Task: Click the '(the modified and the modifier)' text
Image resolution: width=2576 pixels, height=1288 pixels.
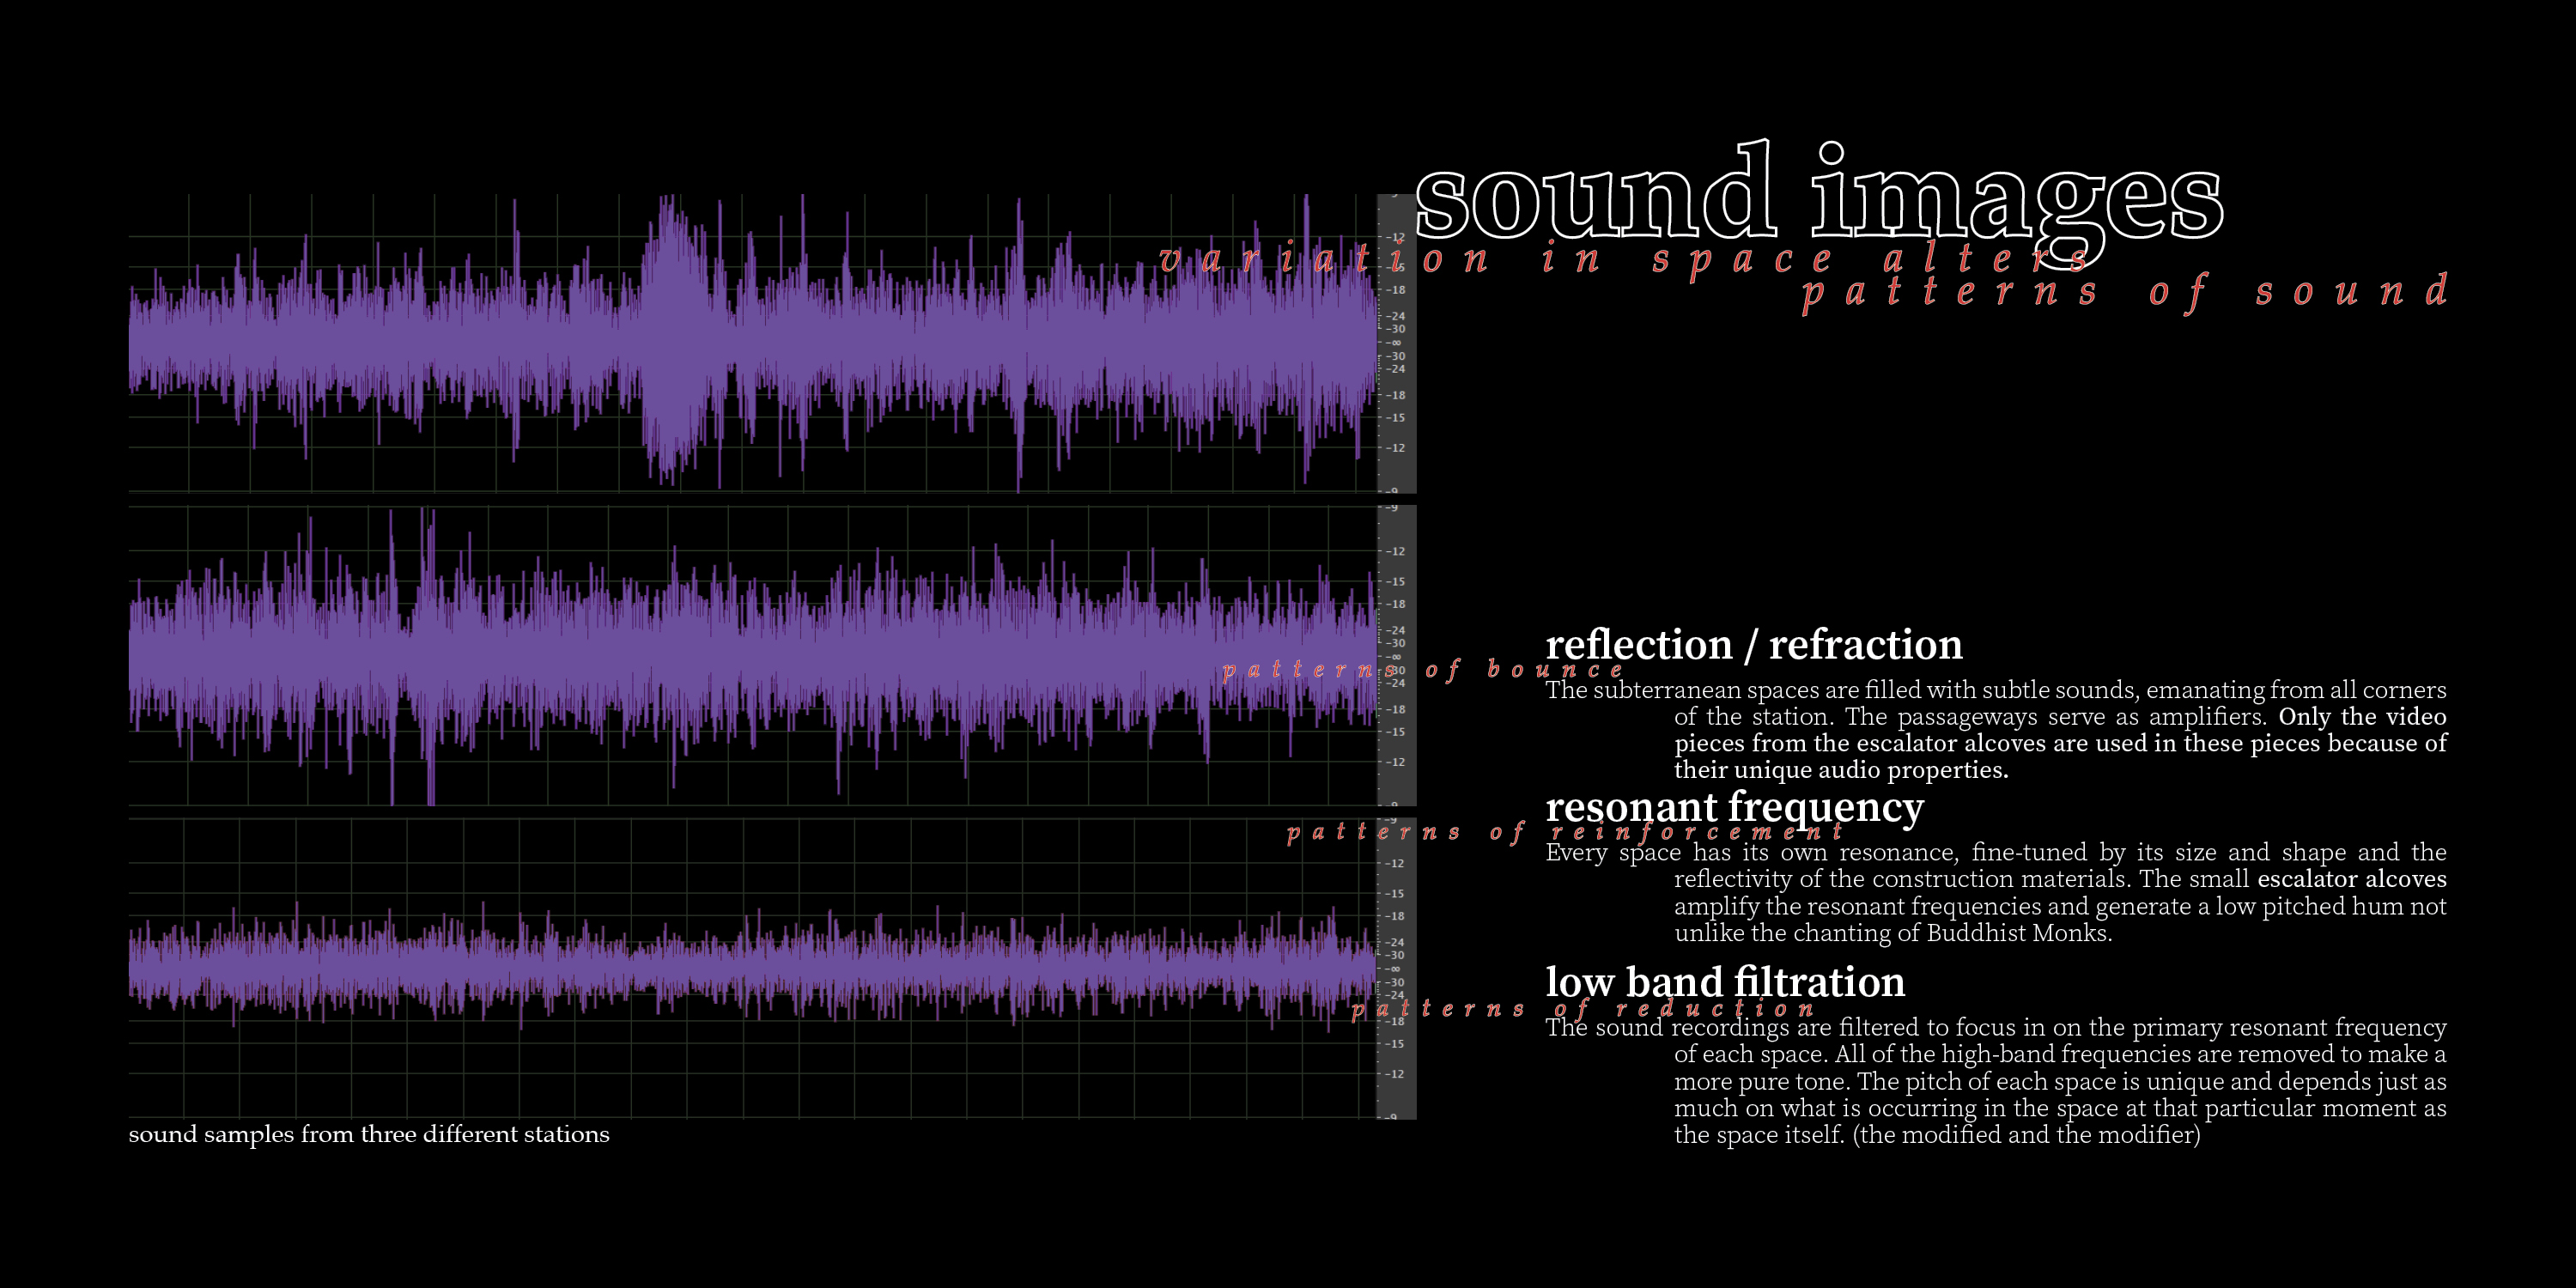Action: coord(2026,1135)
